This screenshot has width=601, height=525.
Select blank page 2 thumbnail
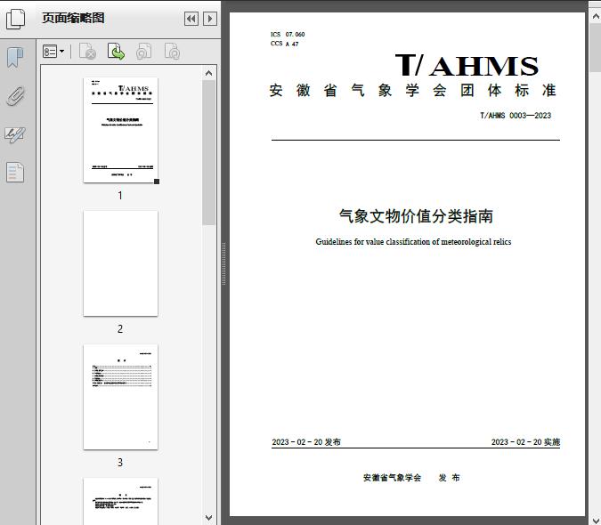[120, 263]
